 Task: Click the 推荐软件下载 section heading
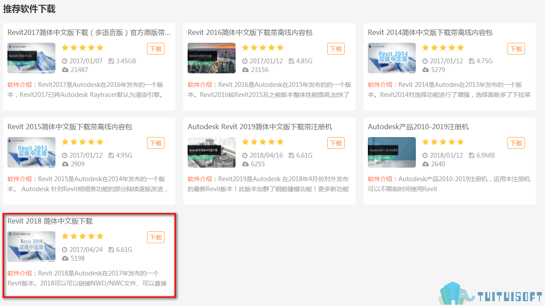pyautogui.click(x=29, y=9)
